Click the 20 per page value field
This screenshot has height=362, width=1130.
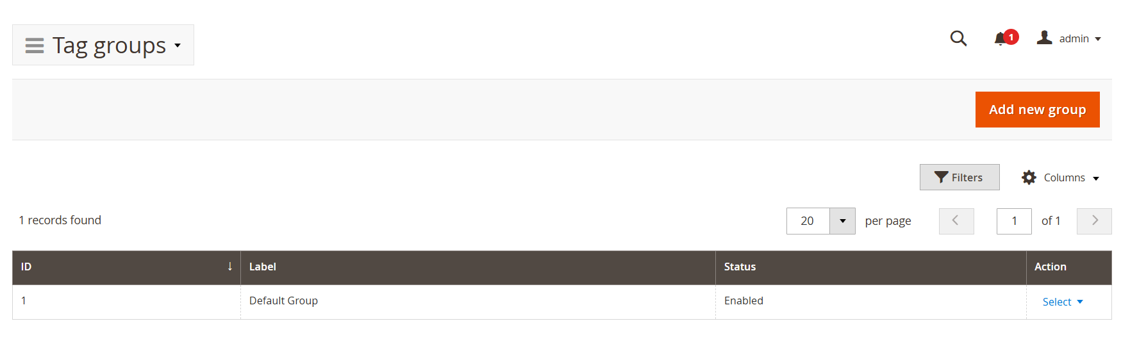tap(808, 221)
